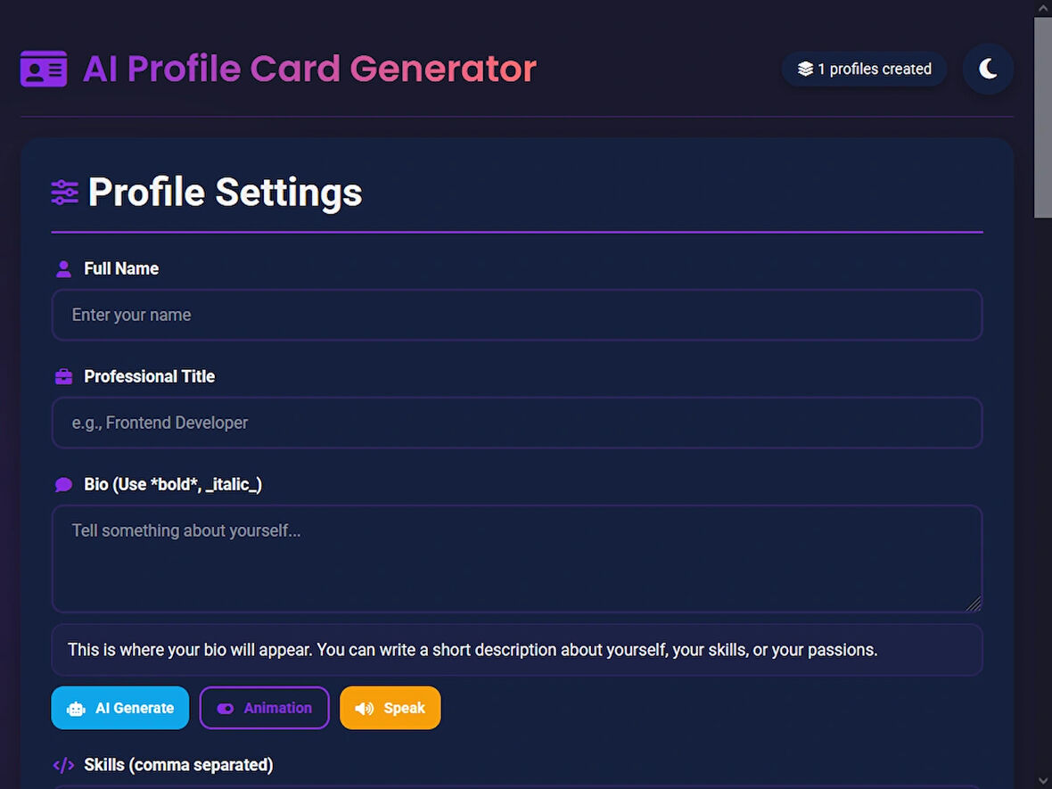Screen dimensions: 1052x789
Task: Click the scrollbar down arrow
Action: [x=1042, y=780]
